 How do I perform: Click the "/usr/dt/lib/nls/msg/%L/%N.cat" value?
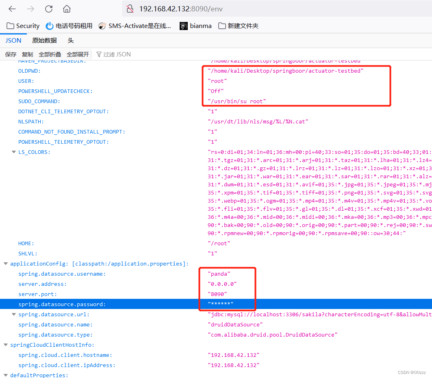coord(258,122)
